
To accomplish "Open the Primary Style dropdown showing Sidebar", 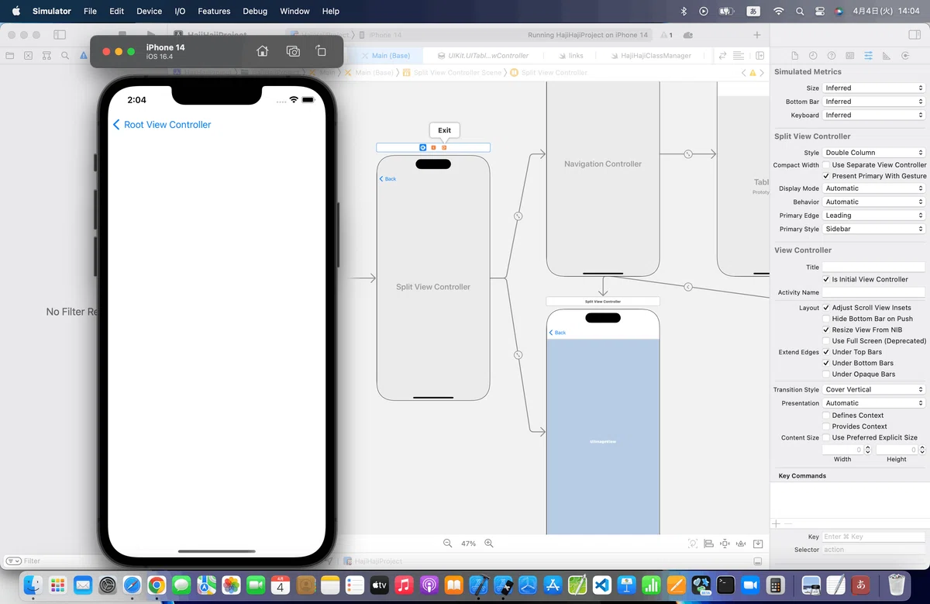I will click(x=873, y=229).
